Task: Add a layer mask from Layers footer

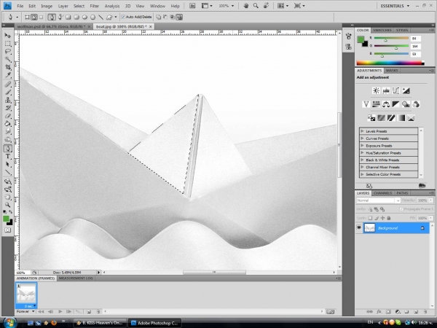Action: [x=388, y=311]
